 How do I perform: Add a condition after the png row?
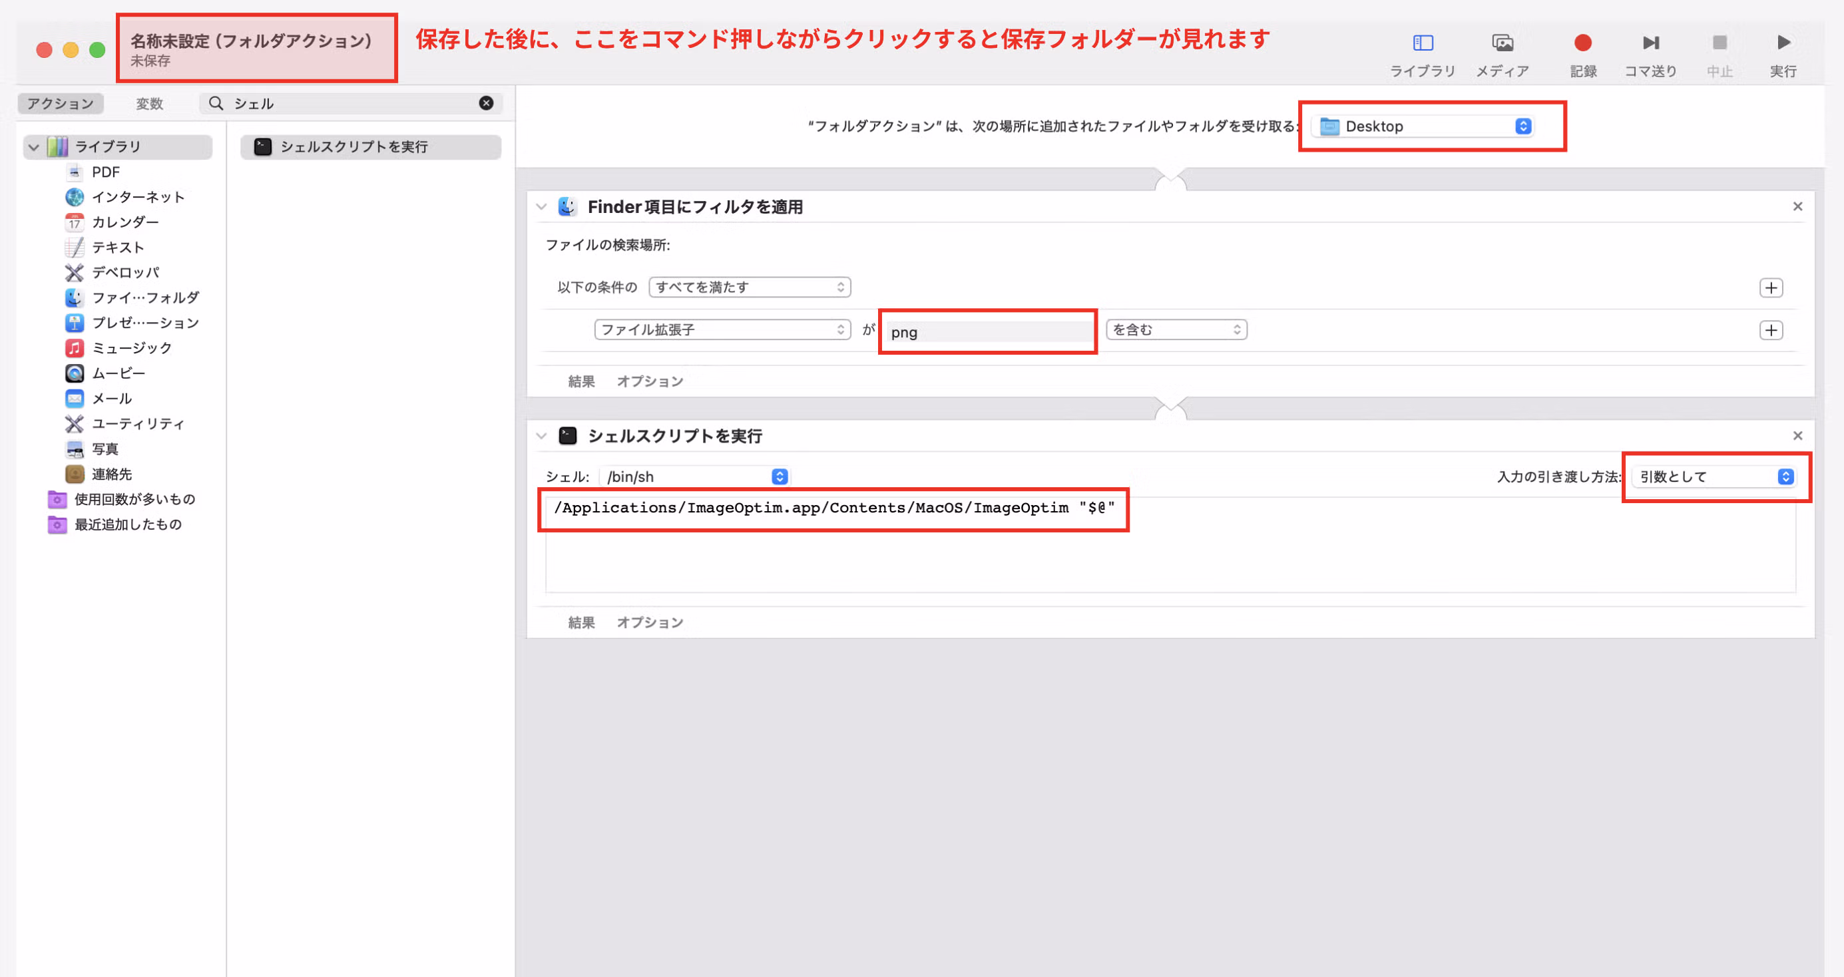1771,330
